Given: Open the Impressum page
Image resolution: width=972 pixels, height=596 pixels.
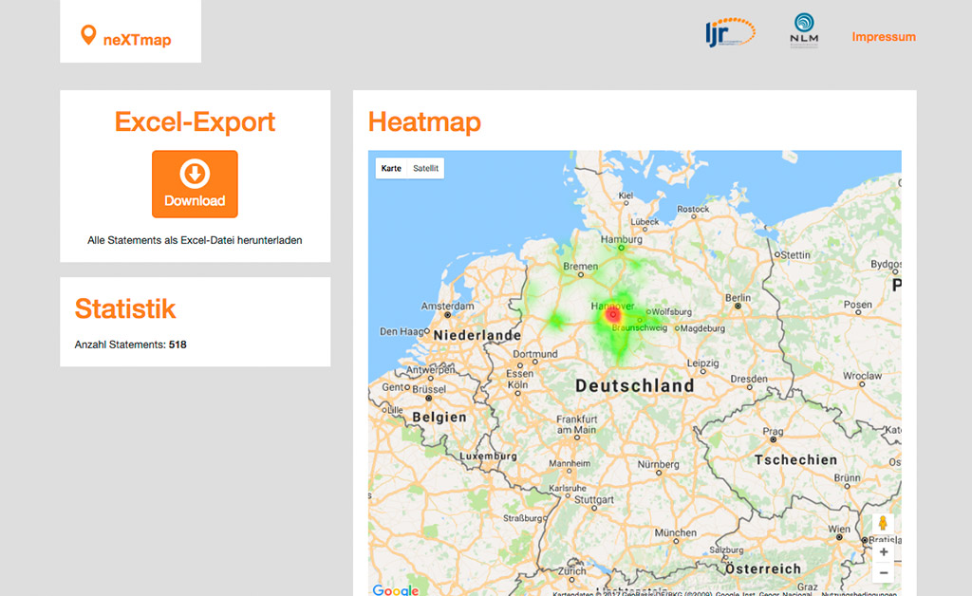Looking at the screenshot, I should [x=884, y=37].
